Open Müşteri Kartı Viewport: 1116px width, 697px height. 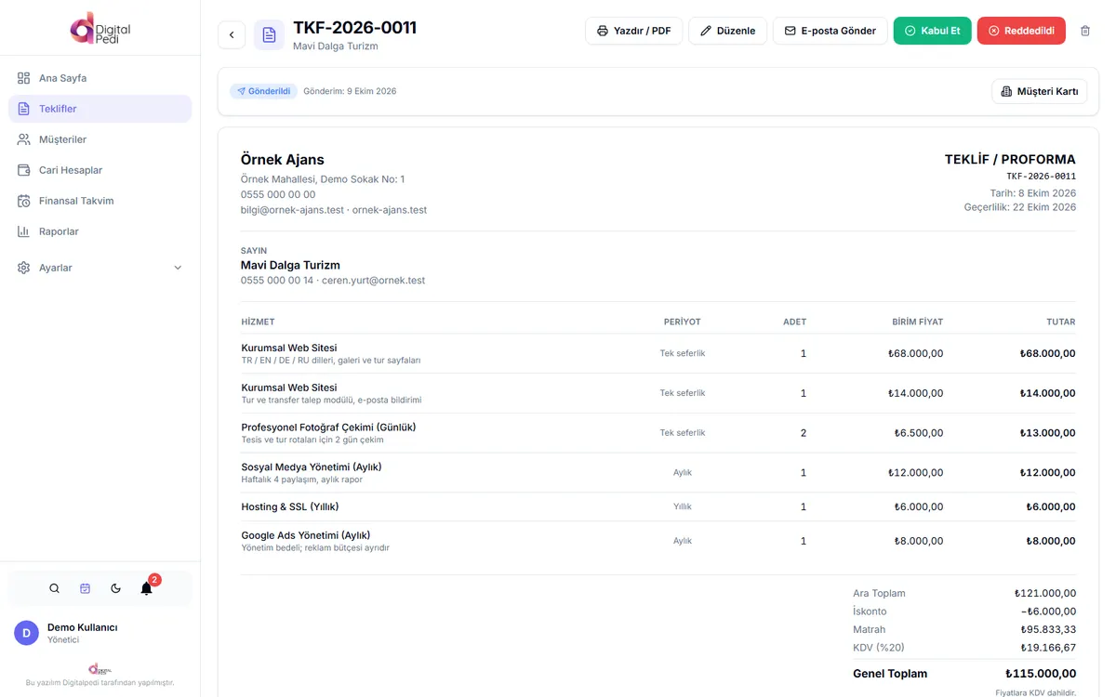[x=1040, y=91]
